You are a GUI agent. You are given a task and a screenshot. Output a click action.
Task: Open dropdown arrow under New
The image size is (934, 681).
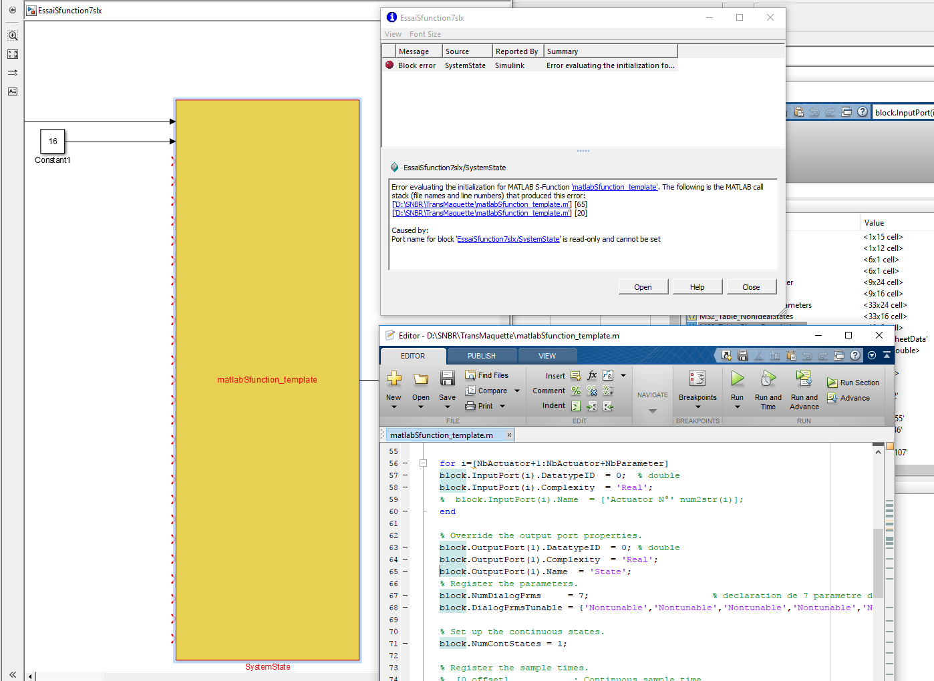[x=394, y=407]
